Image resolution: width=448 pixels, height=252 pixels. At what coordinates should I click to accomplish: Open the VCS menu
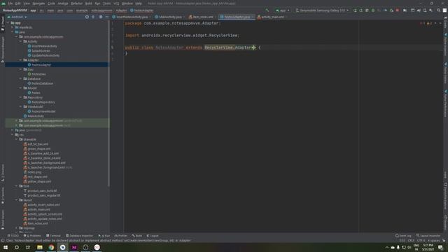click(116, 3)
